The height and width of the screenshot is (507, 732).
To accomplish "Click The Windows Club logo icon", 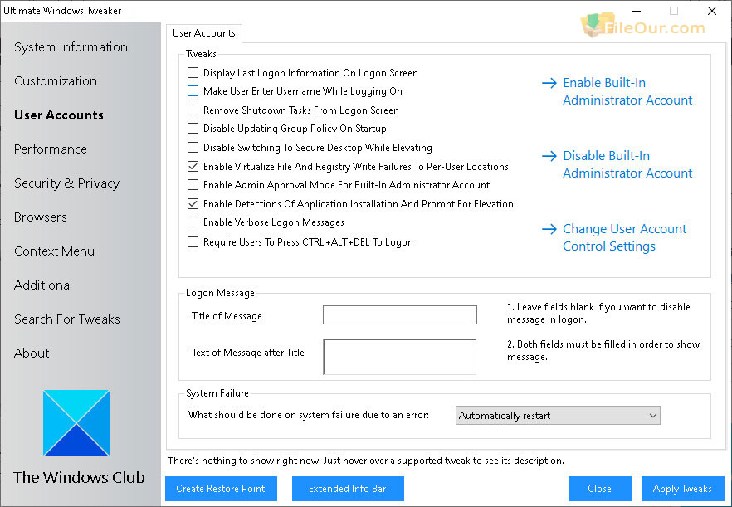I will (x=76, y=423).
